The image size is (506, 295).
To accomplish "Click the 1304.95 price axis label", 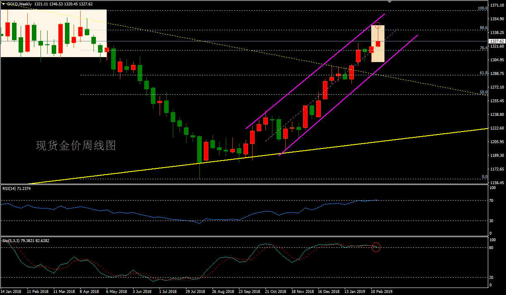I will [497, 60].
